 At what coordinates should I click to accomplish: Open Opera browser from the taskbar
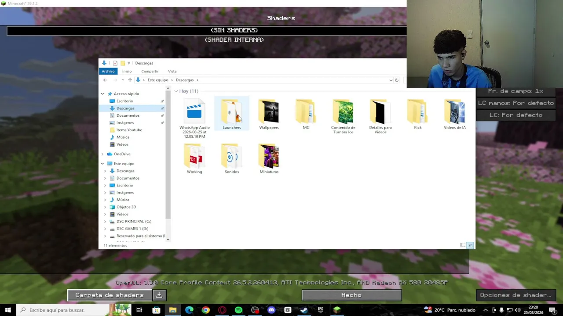pos(222,310)
